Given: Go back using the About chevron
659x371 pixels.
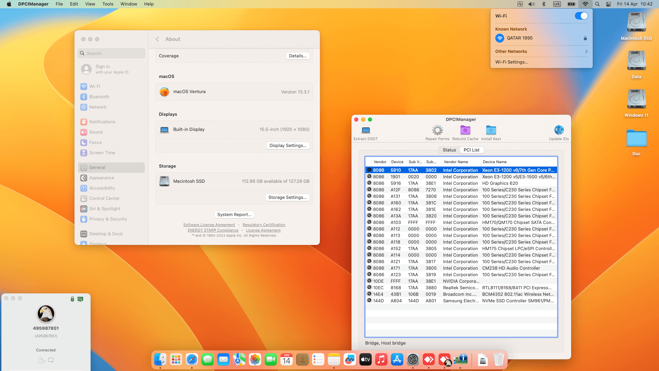Looking at the screenshot, I should 157,39.
